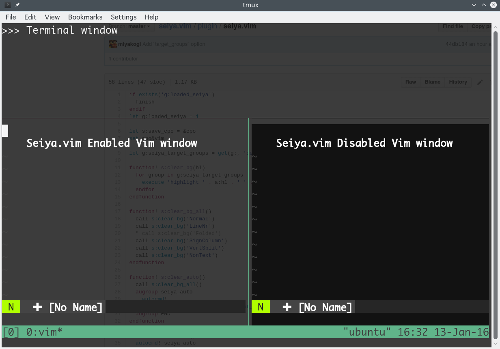Click History button in background GitHub page
This screenshot has width=500, height=349.
point(458,82)
